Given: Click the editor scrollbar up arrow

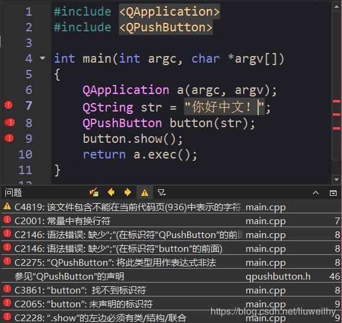Looking at the screenshot, I should [336, 6].
